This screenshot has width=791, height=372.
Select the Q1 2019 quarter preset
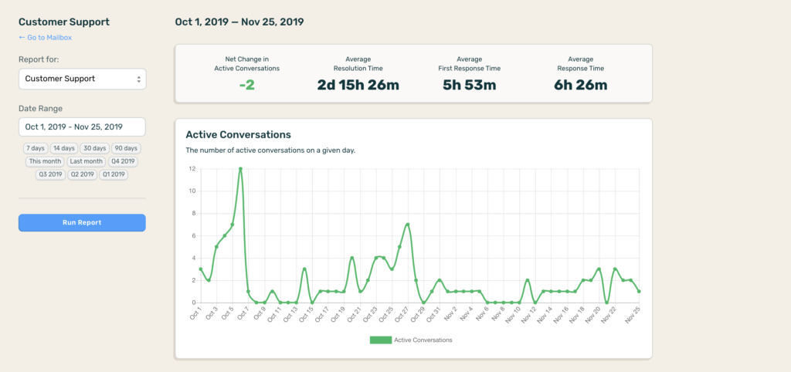pos(114,174)
